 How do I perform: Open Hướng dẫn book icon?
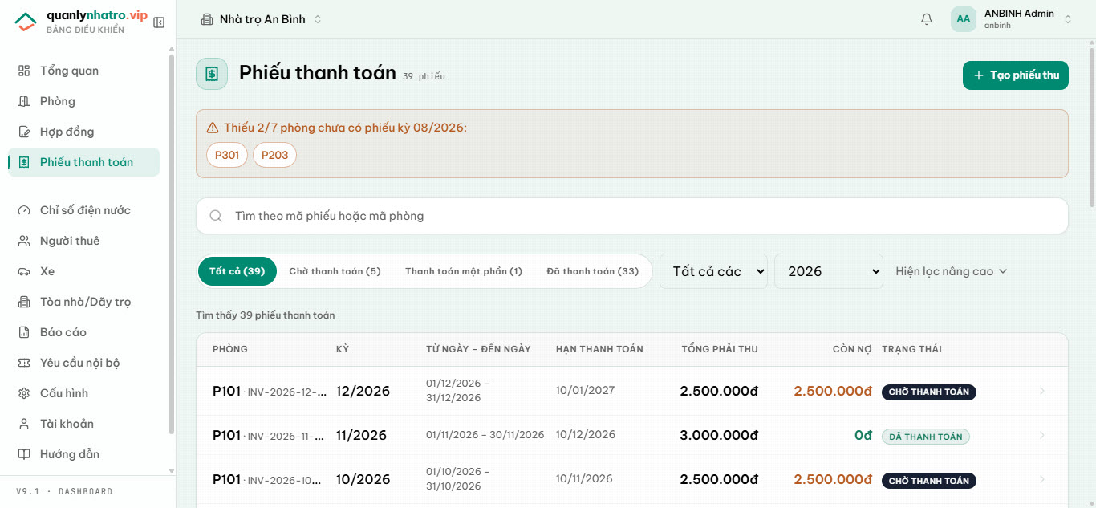click(x=24, y=454)
